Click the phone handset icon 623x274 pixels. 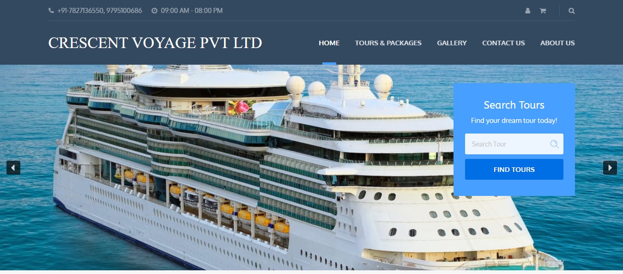pyautogui.click(x=51, y=10)
